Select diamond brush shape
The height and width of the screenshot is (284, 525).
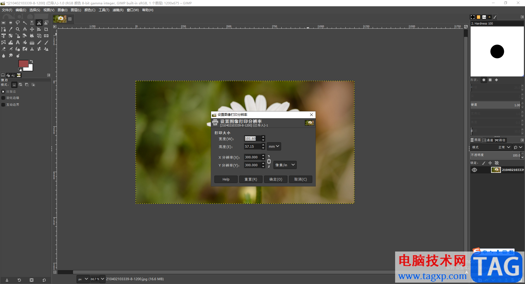click(496, 80)
